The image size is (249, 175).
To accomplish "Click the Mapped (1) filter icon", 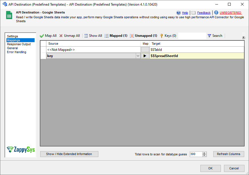I will tap(107, 36).
